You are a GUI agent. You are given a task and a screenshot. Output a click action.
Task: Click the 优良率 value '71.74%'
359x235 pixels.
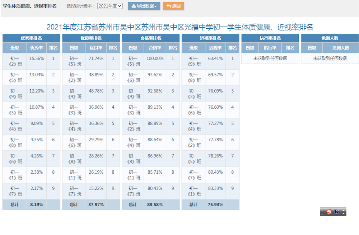coord(96,58)
